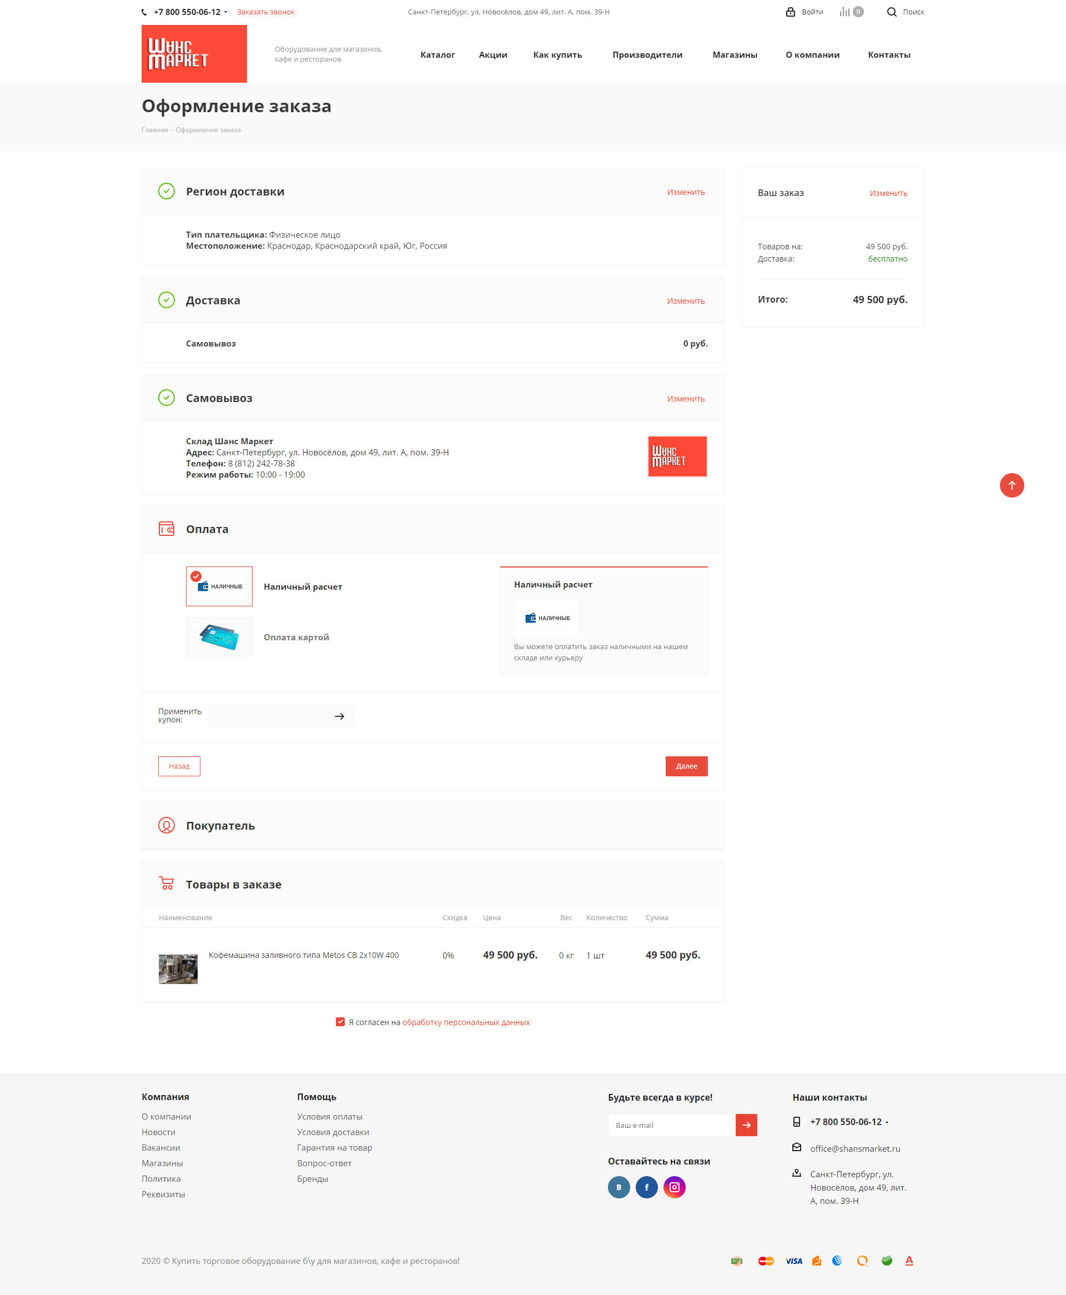The height and width of the screenshot is (1295, 1066).
Task: Click the login lock icon
Action: tap(790, 12)
